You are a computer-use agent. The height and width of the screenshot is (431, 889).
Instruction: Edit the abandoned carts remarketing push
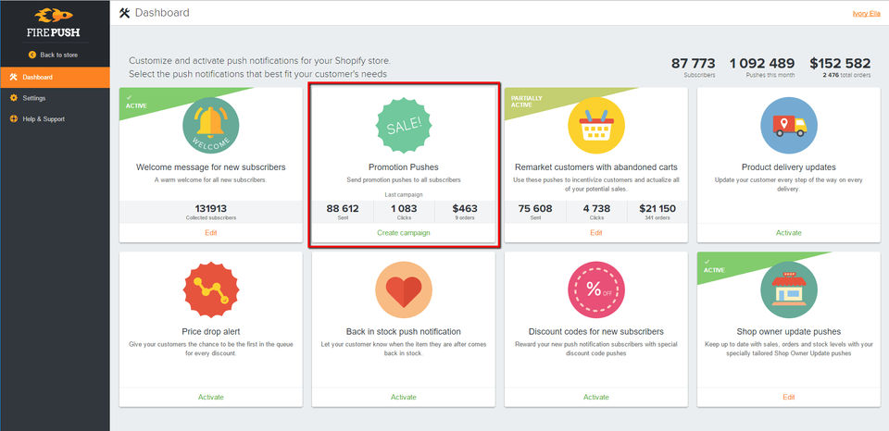point(595,232)
